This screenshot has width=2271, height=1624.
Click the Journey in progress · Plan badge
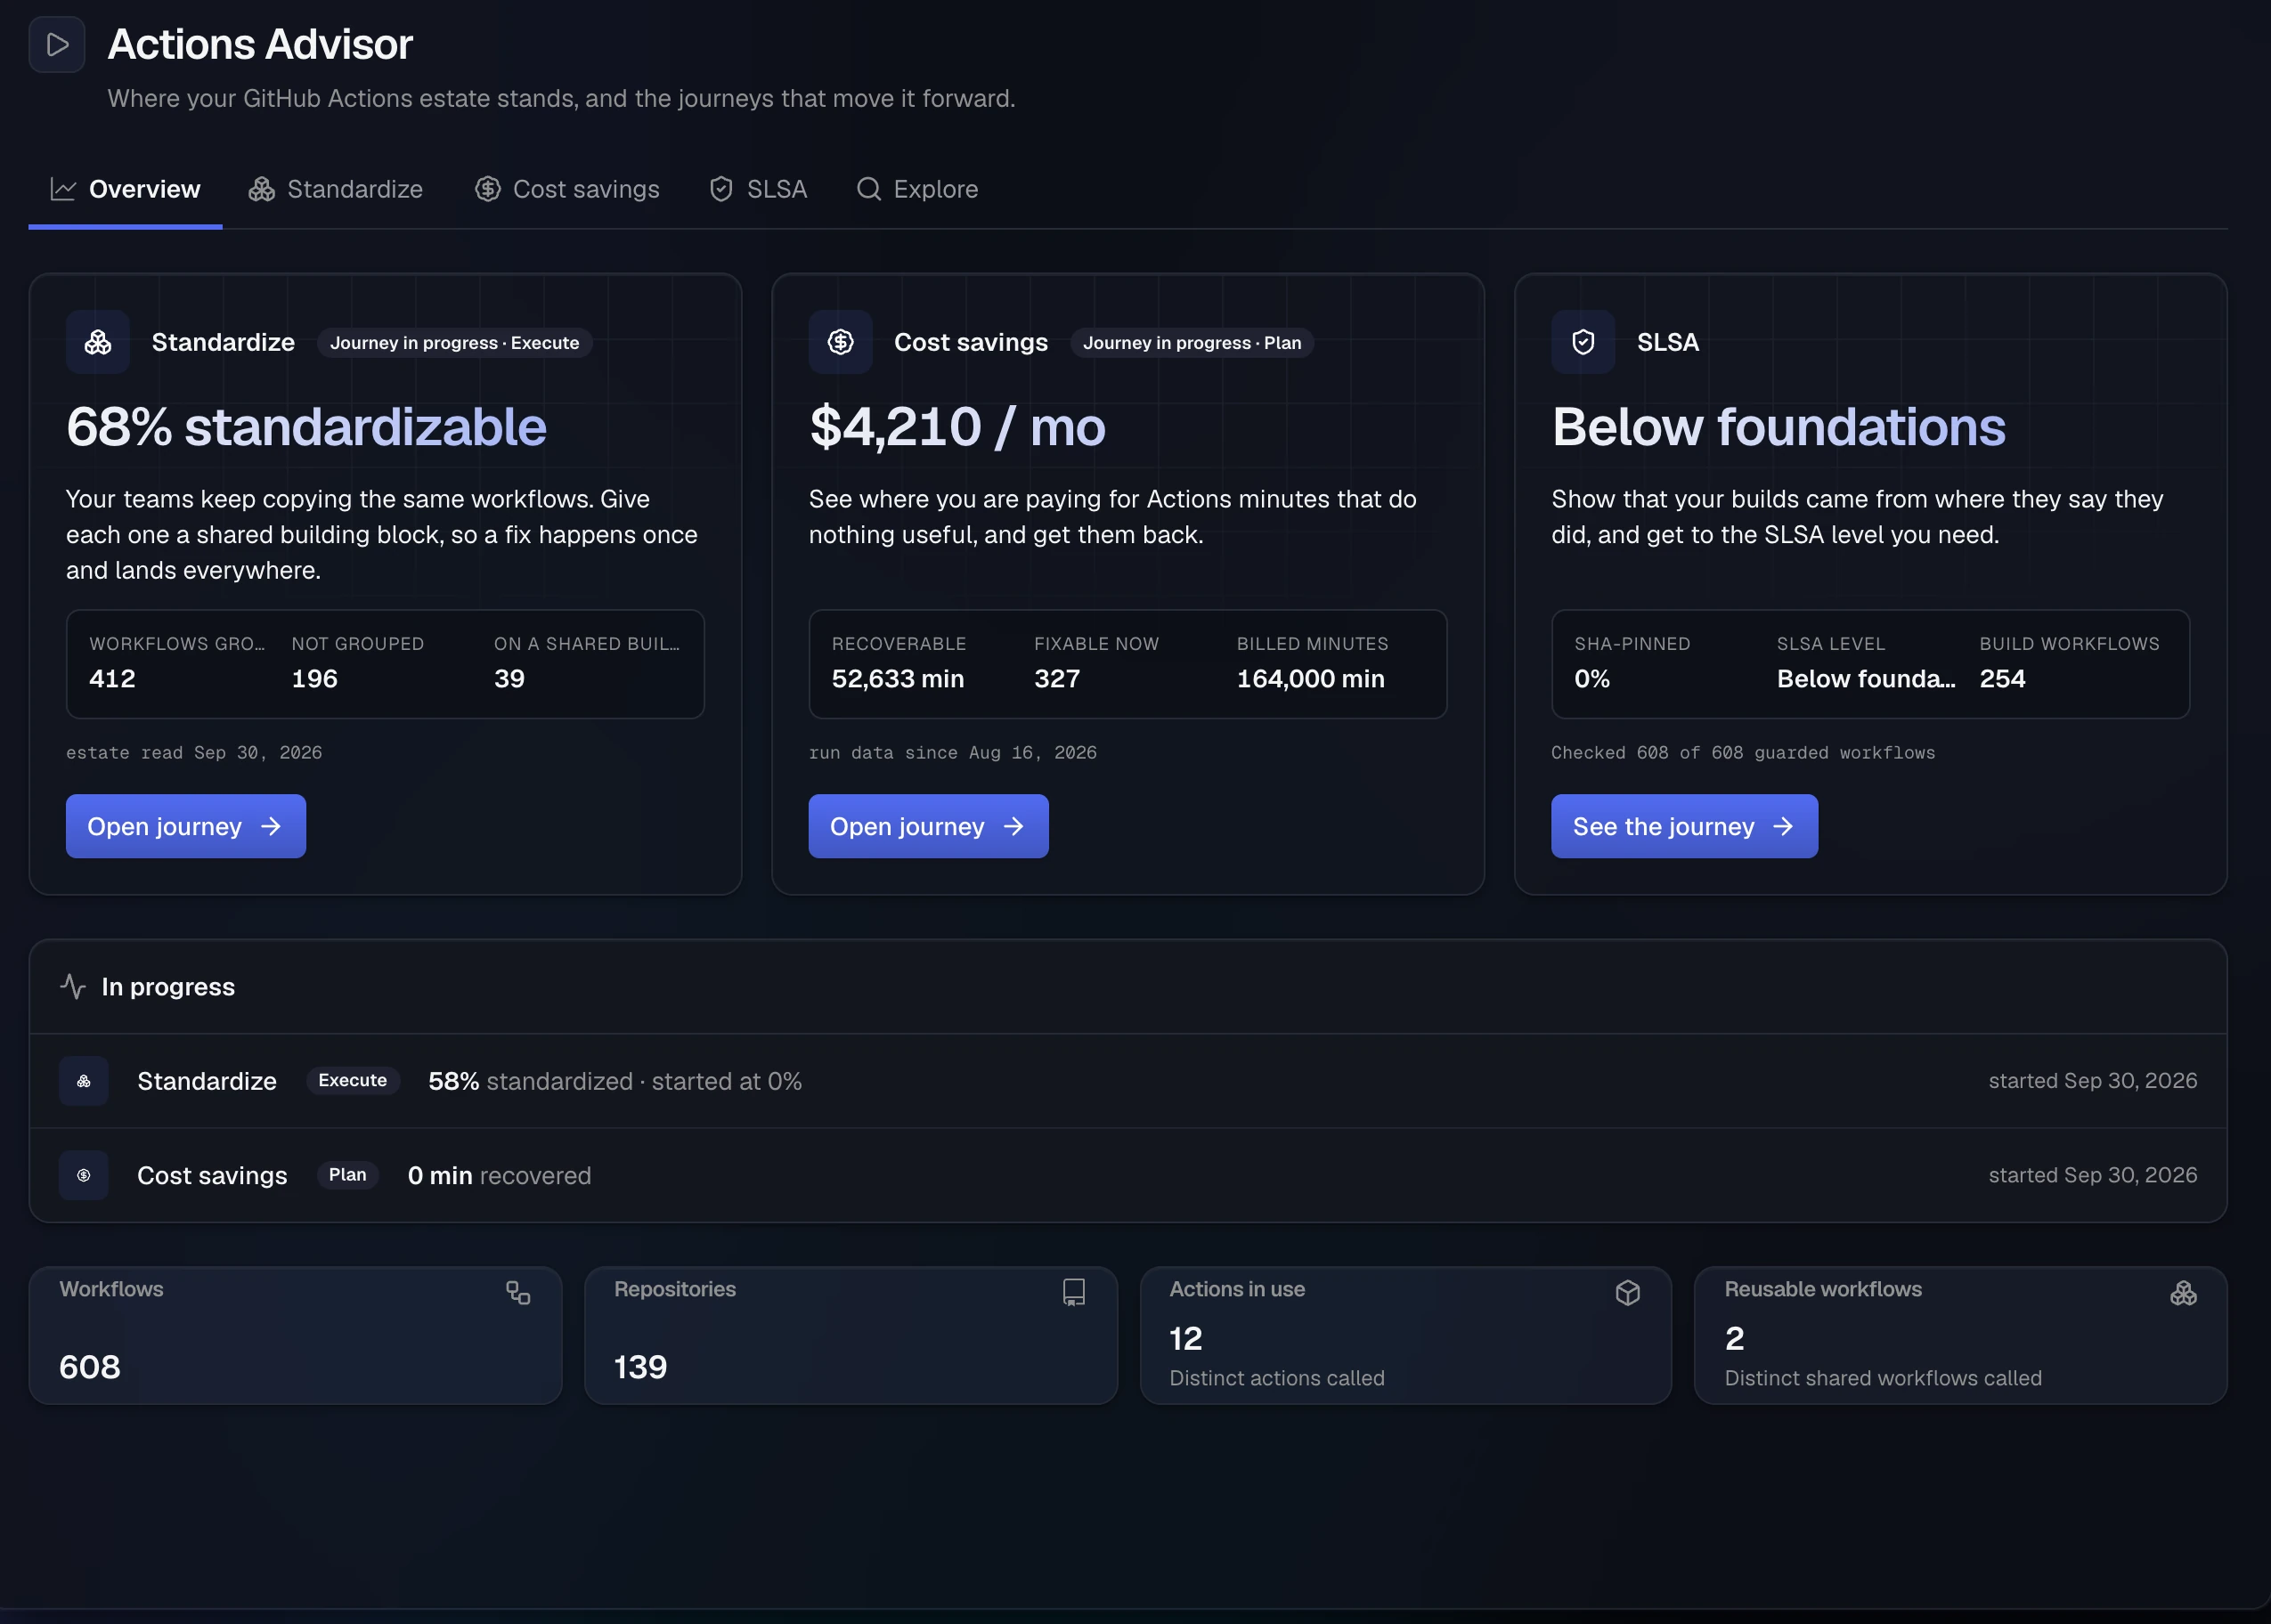[x=1192, y=343]
